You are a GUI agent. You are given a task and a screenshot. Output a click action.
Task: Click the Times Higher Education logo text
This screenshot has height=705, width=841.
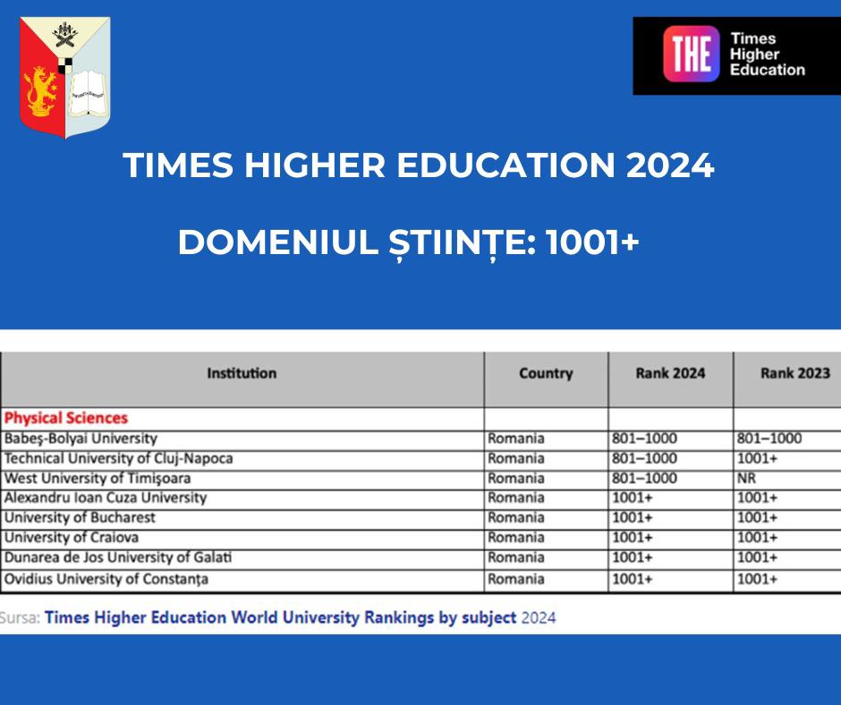767,55
